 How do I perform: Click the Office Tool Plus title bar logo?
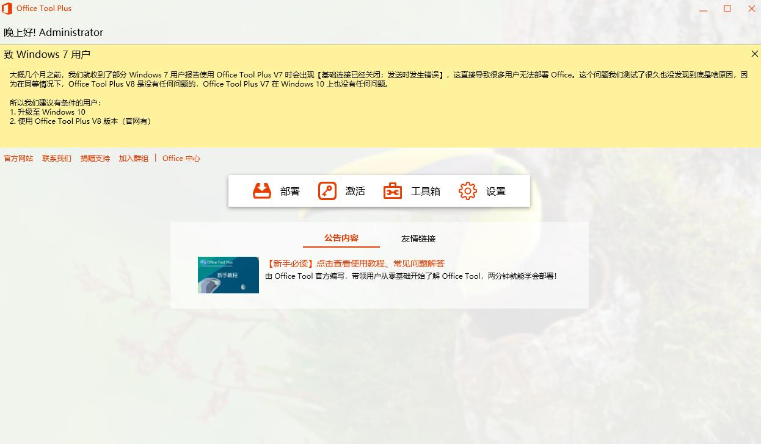point(7,9)
